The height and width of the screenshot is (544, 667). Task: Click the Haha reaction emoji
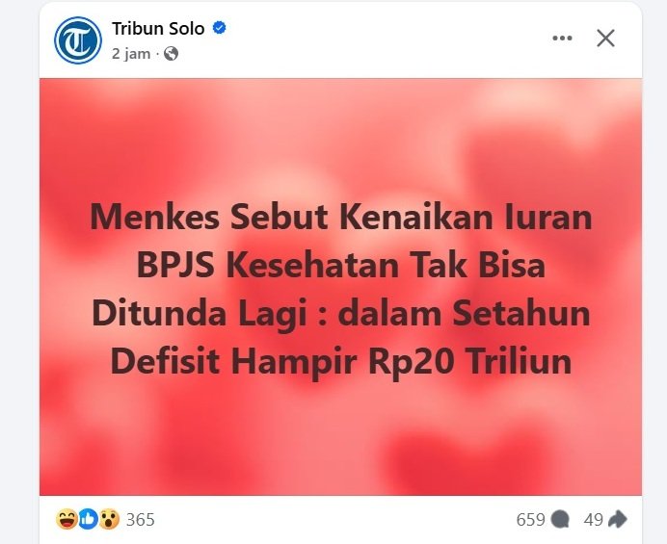click(67, 519)
